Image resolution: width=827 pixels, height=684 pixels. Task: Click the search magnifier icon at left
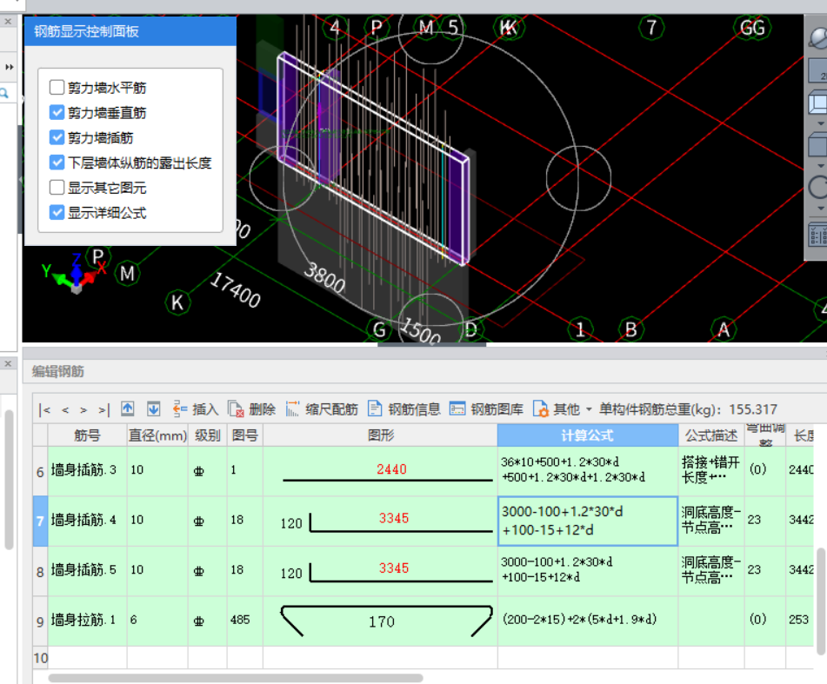[x=4, y=93]
